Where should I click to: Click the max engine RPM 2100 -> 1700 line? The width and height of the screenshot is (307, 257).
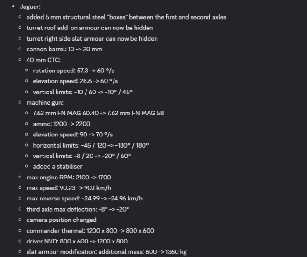click(x=68, y=177)
